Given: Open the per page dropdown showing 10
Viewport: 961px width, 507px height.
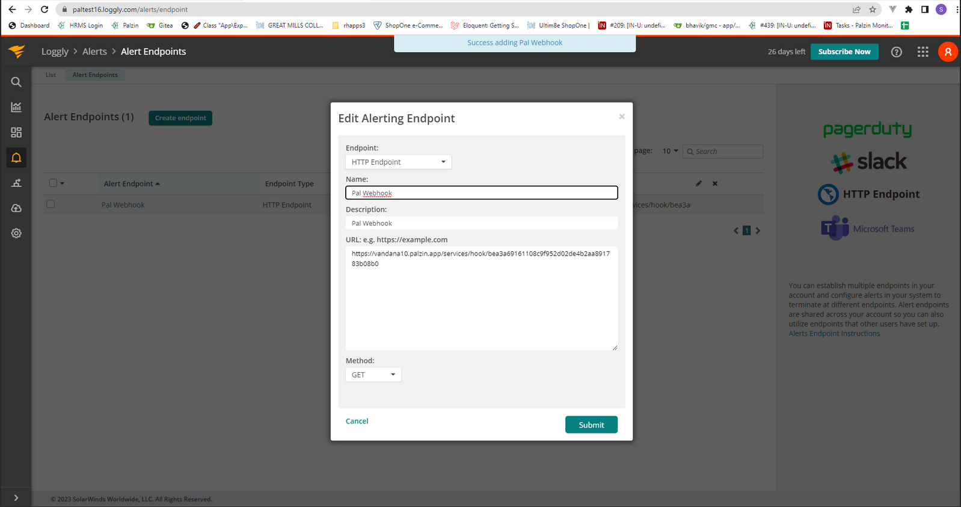Looking at the screenshot, I should (x=670, y=151).
